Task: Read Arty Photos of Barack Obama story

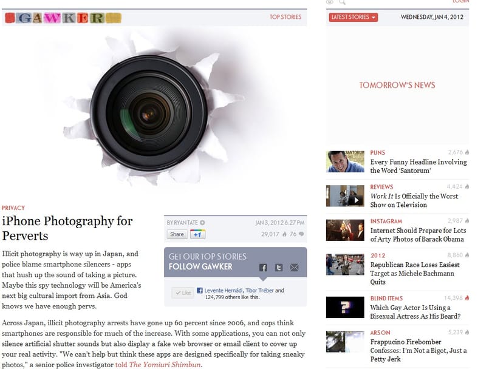Action: coord(418,235)
